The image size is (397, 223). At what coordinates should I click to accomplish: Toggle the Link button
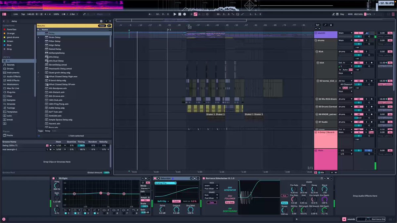tap(16, 14)
